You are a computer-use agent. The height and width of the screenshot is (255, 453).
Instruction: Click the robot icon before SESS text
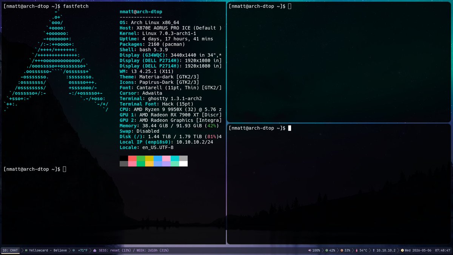94,250
